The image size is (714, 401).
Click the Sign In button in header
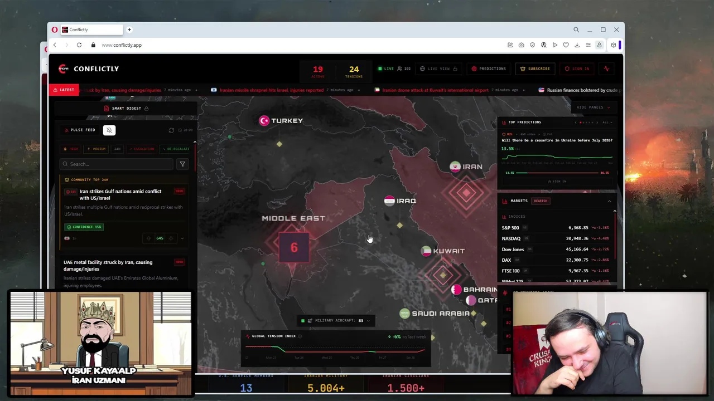pos(577,69)
